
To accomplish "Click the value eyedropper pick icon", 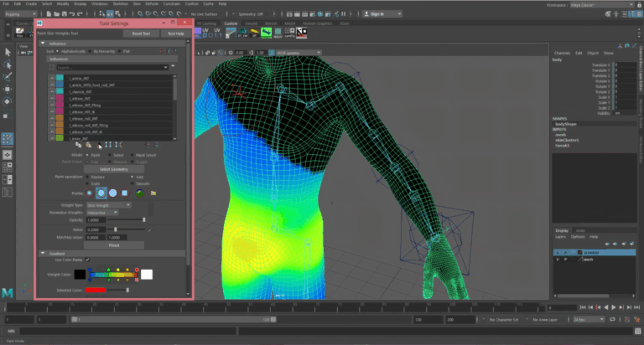I will pyautogui.click(x=150, y=229).
